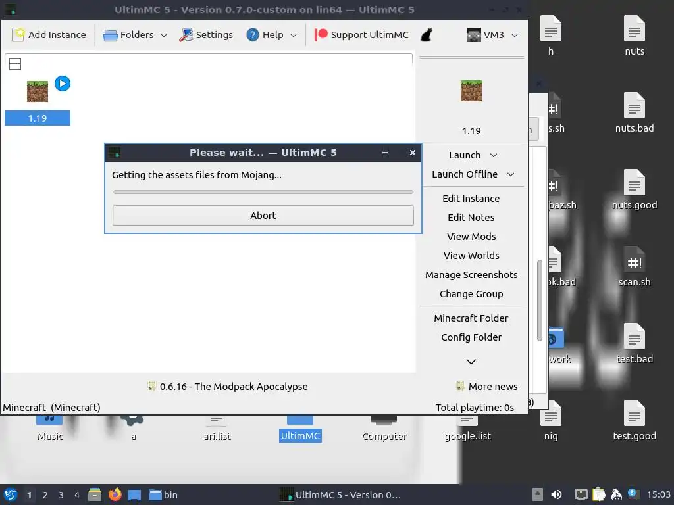Expand more instance actions chevron
674x505 pixels.
(471, 362)
